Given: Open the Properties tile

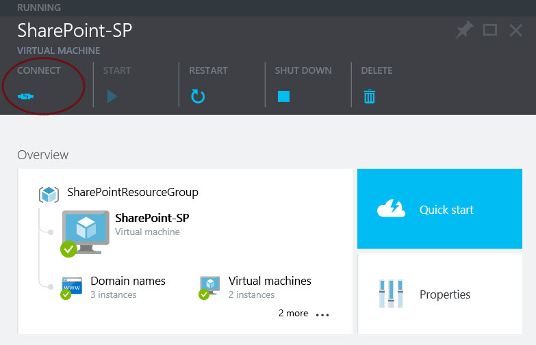Looking at the screenshot, I should [439, 294].
